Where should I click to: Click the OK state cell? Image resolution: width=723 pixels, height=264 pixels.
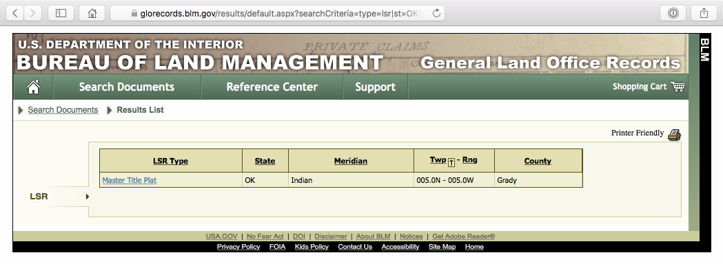(x=265, y=180)
